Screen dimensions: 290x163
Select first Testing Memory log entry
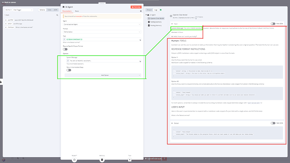coord(155,22)
